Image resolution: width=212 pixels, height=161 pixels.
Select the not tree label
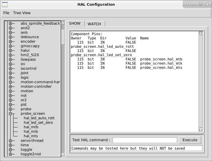[x=24, y=96]
